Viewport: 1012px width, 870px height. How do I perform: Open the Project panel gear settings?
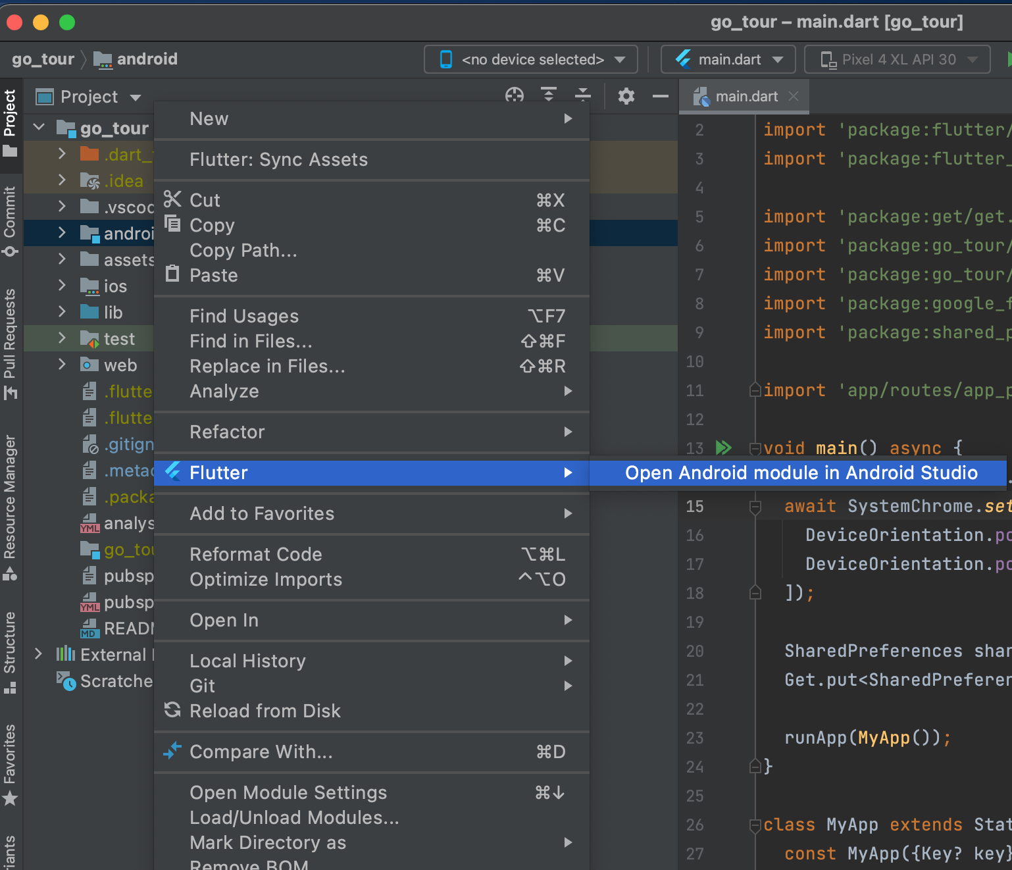(626, 97)
